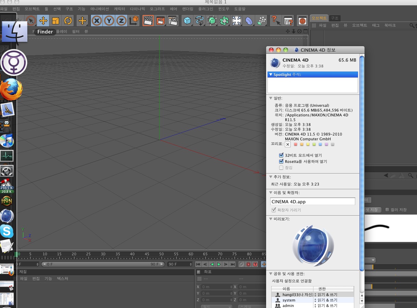Select the blue color label
Viewport: 417px width, 308px height.
320,144
